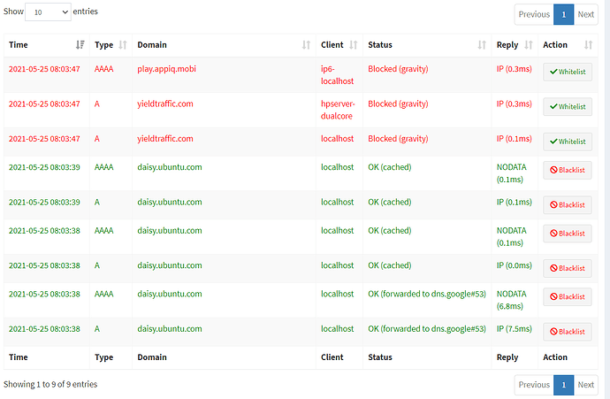Sort by Action column arrows icon

pyautogui.click(x=590, y=45)
